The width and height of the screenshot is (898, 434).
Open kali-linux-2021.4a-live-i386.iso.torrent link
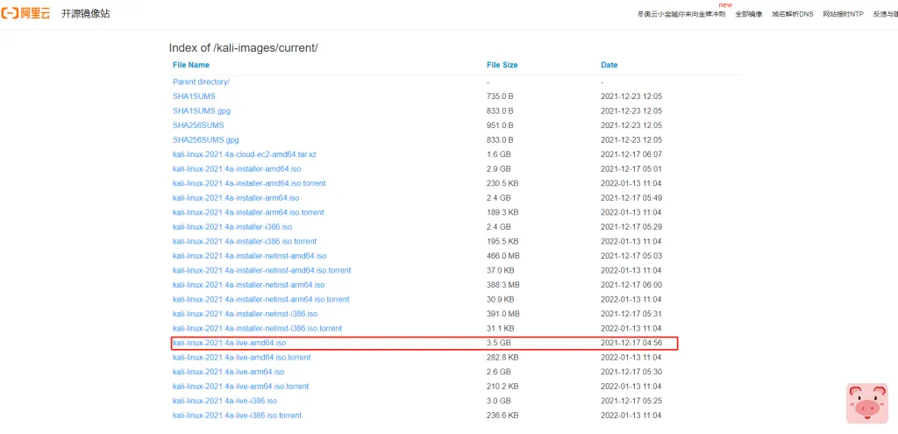coord(237,415)
